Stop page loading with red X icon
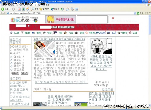151x110 pixels. pyautogui.click(x=19, y=9)
